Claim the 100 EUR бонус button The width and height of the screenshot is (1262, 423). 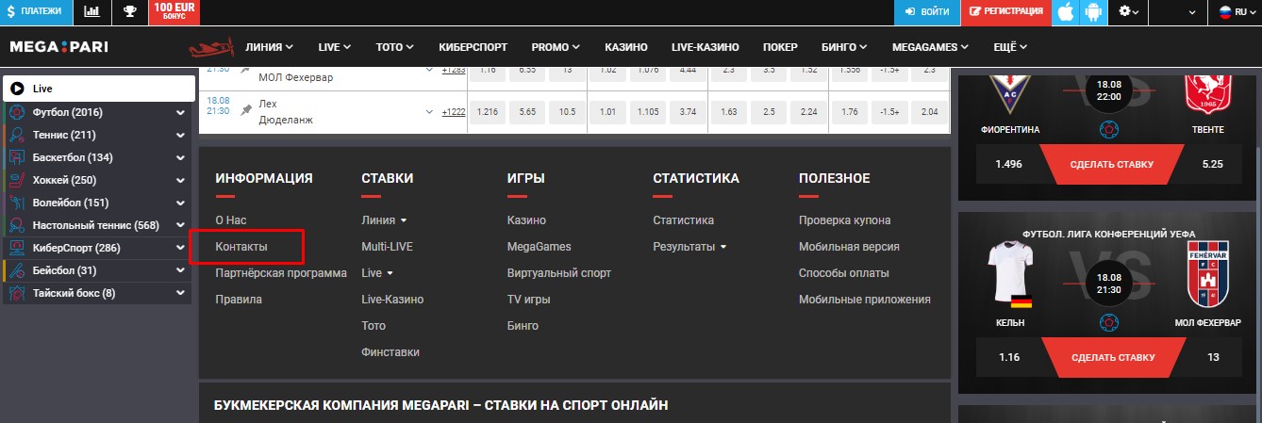(x=174, y=12)
